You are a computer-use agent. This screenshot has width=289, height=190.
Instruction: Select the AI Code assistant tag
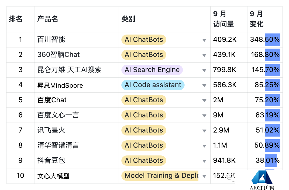(x=153, y=85)
